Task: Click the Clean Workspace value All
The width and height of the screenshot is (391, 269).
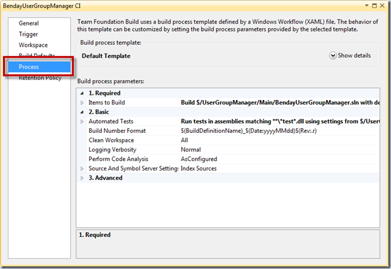Action: pyautogui.click(x=185, y=140)
